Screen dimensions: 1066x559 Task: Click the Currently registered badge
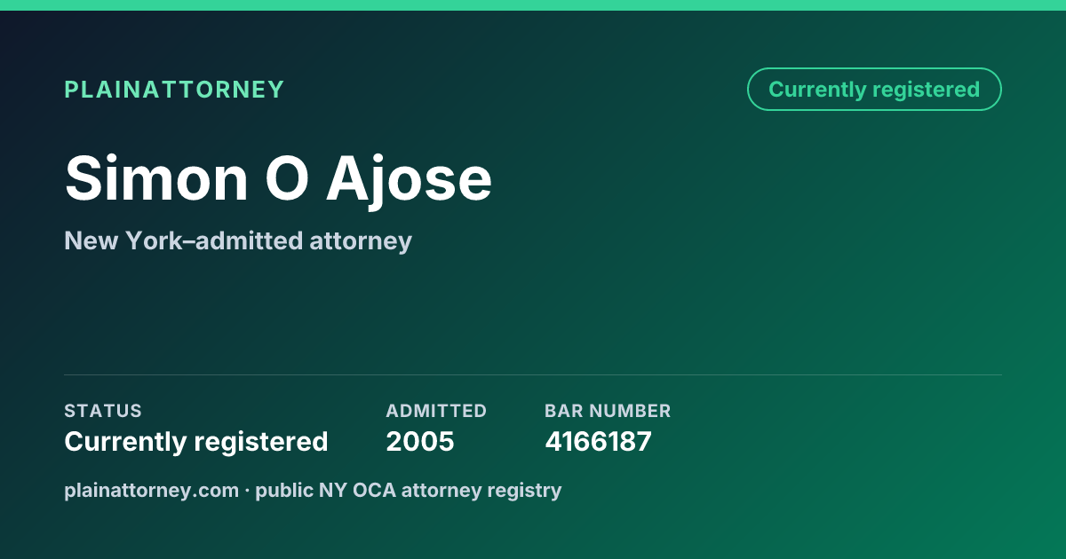(874, 90)
